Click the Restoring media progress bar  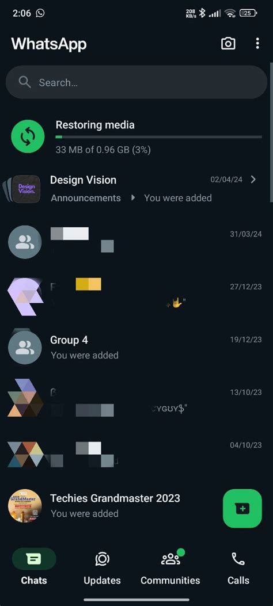158,137
